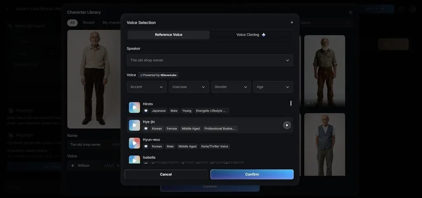Image resolution: width=422 pixels, height=198 pixels.
Task: Select the Young tag on Hiroto
Action: [187, 111]
